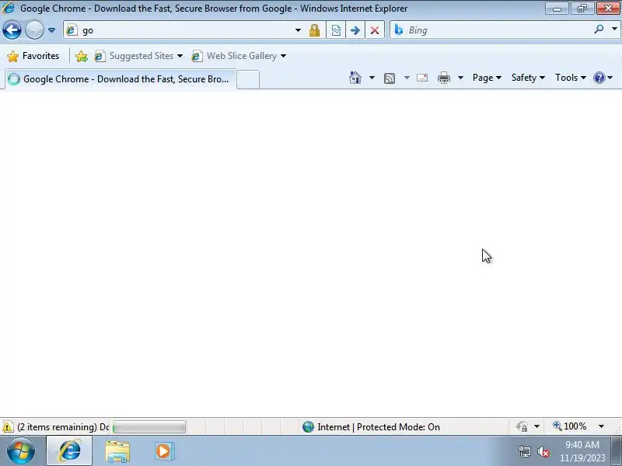The width and height of the screenshot is (622, 466).
Task: Click the Internet Explorer title bar icon
Action: point(9,8)
